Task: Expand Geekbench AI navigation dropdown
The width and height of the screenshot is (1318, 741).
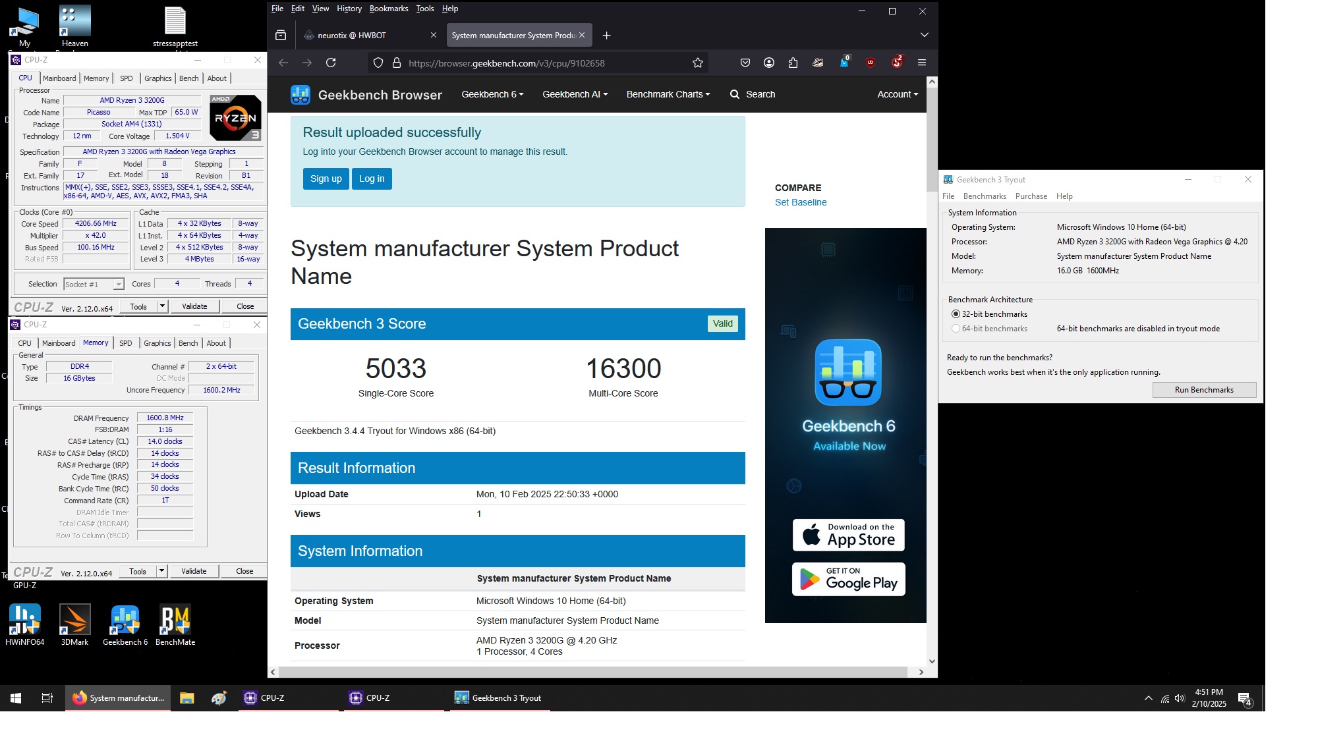Action: click(x=575, y=94)
